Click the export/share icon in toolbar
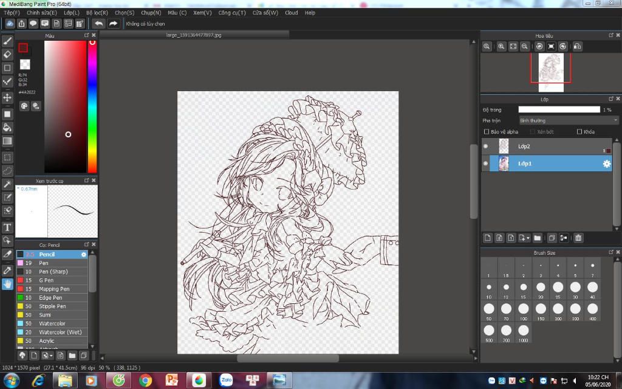622x389 pixels. [x=21, y=24]
